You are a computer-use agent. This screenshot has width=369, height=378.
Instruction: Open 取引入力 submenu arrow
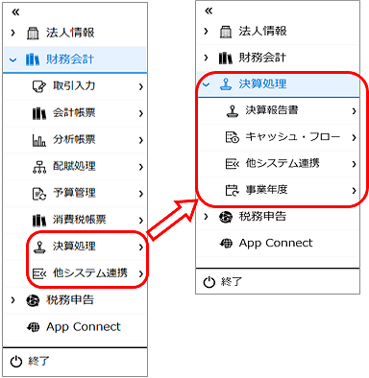pos(141,86)
